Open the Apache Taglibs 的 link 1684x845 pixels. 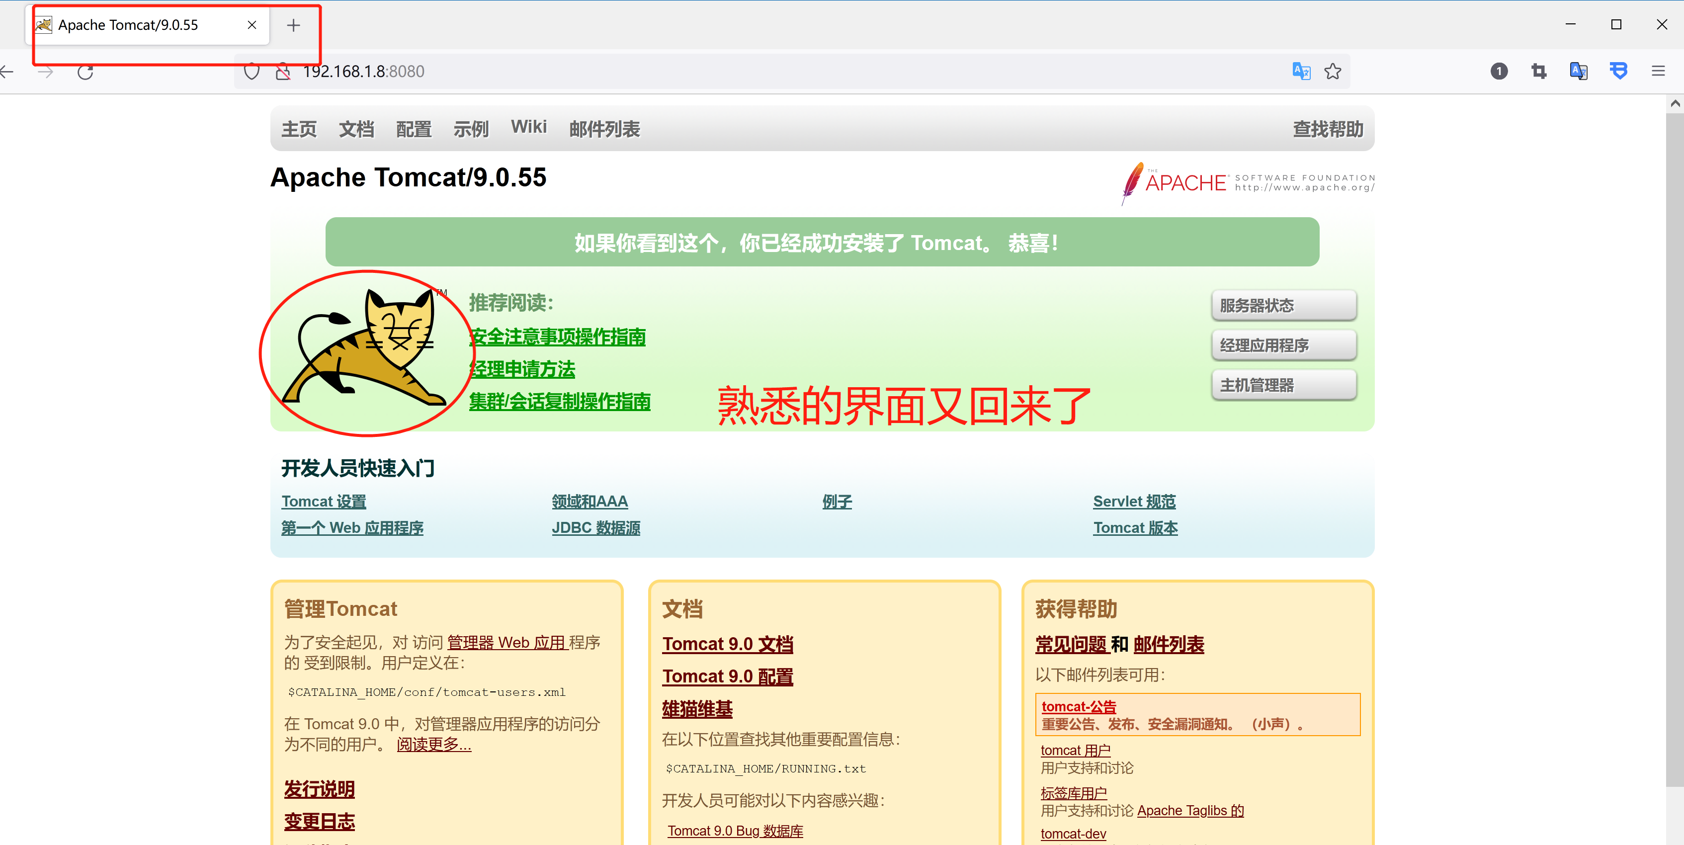(x=1190, y=810)
